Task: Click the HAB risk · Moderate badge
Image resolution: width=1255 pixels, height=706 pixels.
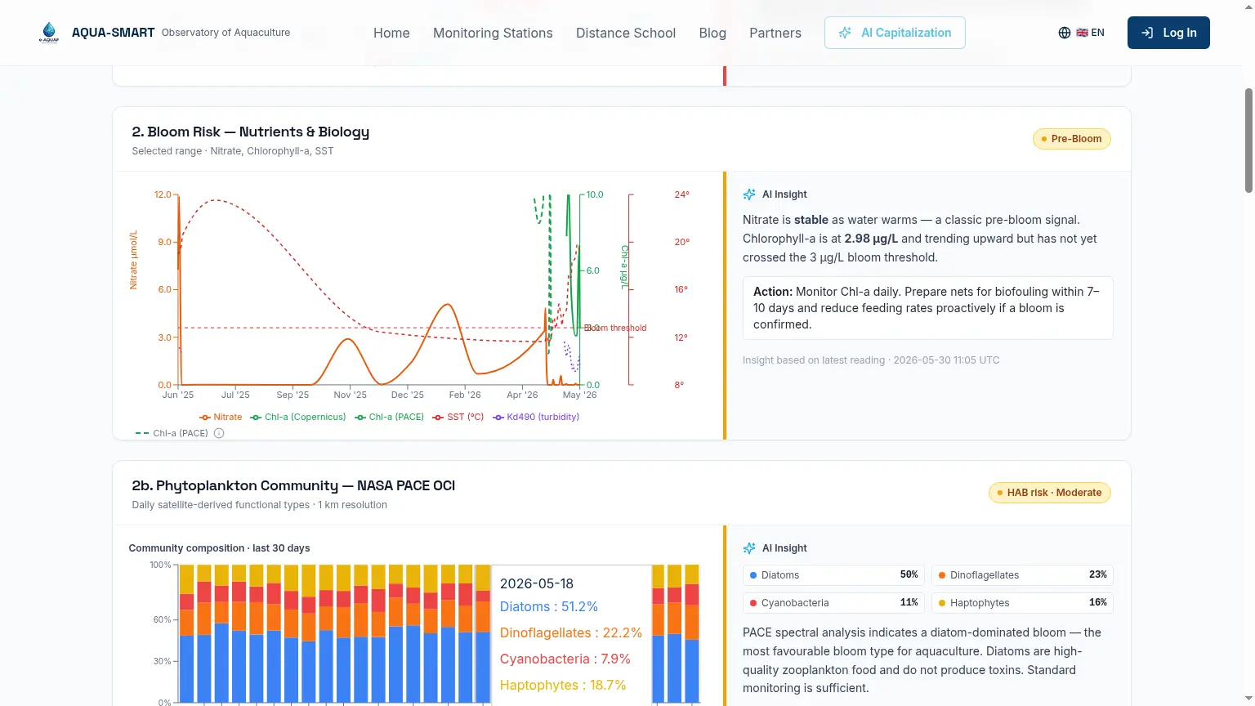Action: (x=1050, y=493)
